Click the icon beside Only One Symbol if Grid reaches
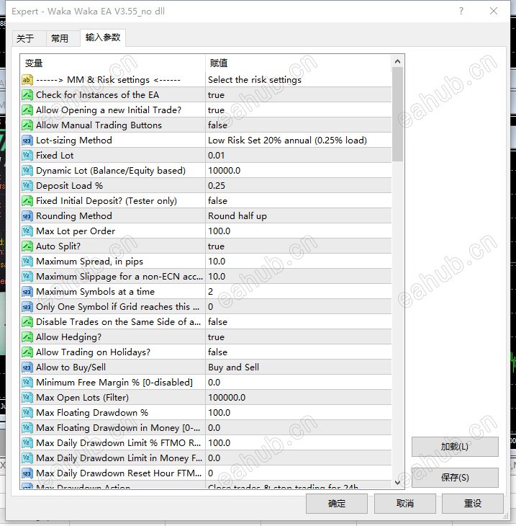The height and width of the screenshot is (526, 516). 27,307
